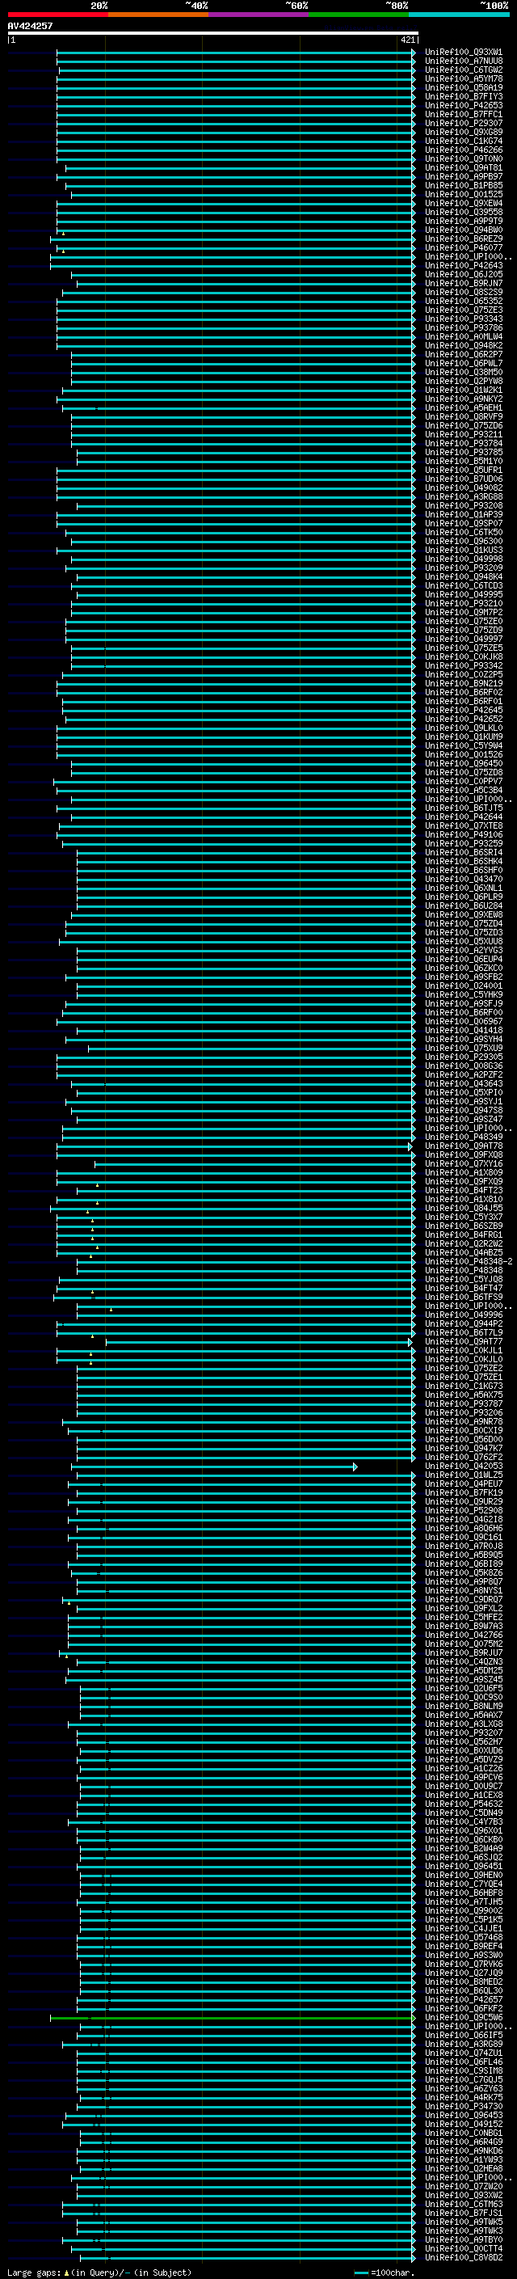Image resolution: width=517 pixels, height=2279 pixels.
Task: Click the cyan ~100% identity legend segment
Action: [459, 15]
